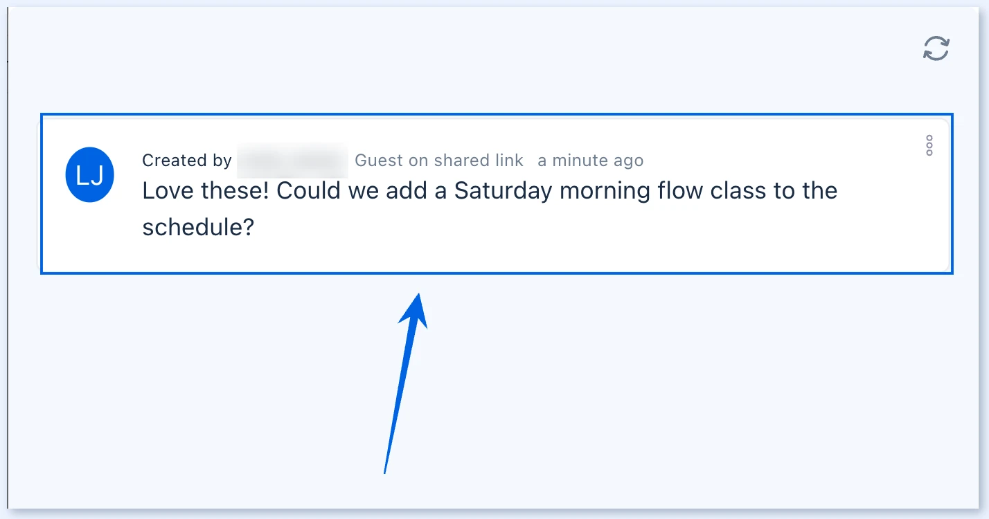Click the LJ user avatar
Viewport: 989px width, 519px height.
(x=89, y=175)
